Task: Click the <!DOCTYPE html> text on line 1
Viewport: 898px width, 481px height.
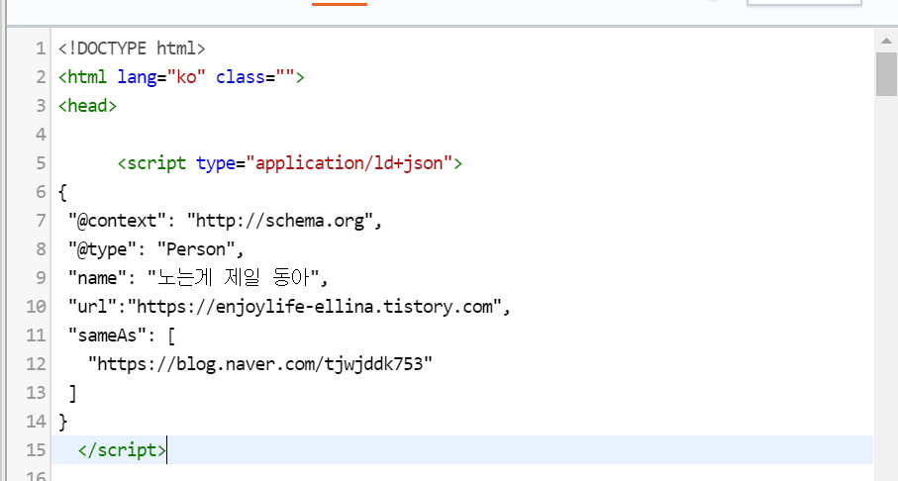Action: pos(132,48)
